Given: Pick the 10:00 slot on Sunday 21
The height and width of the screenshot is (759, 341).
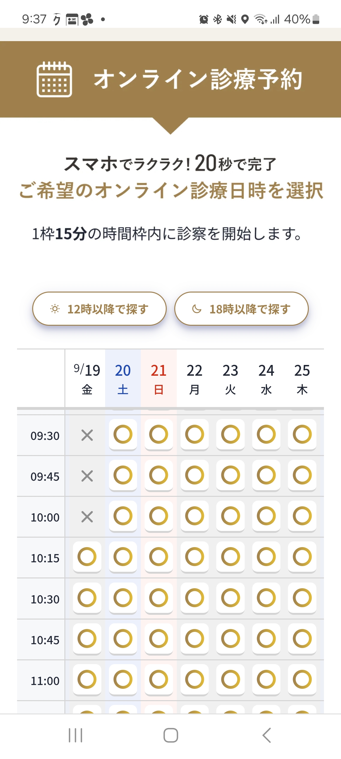Looking at the screenshot, I should (159, 516).
